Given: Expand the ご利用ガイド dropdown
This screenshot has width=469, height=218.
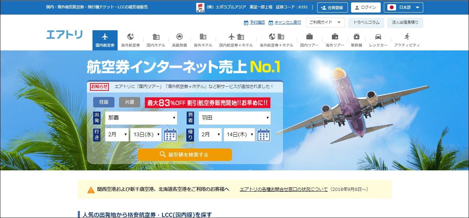Looking at the screenshot, I should point(326,23).
